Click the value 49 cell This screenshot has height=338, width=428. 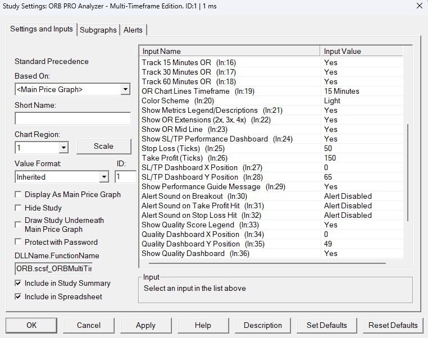[362, 244]
